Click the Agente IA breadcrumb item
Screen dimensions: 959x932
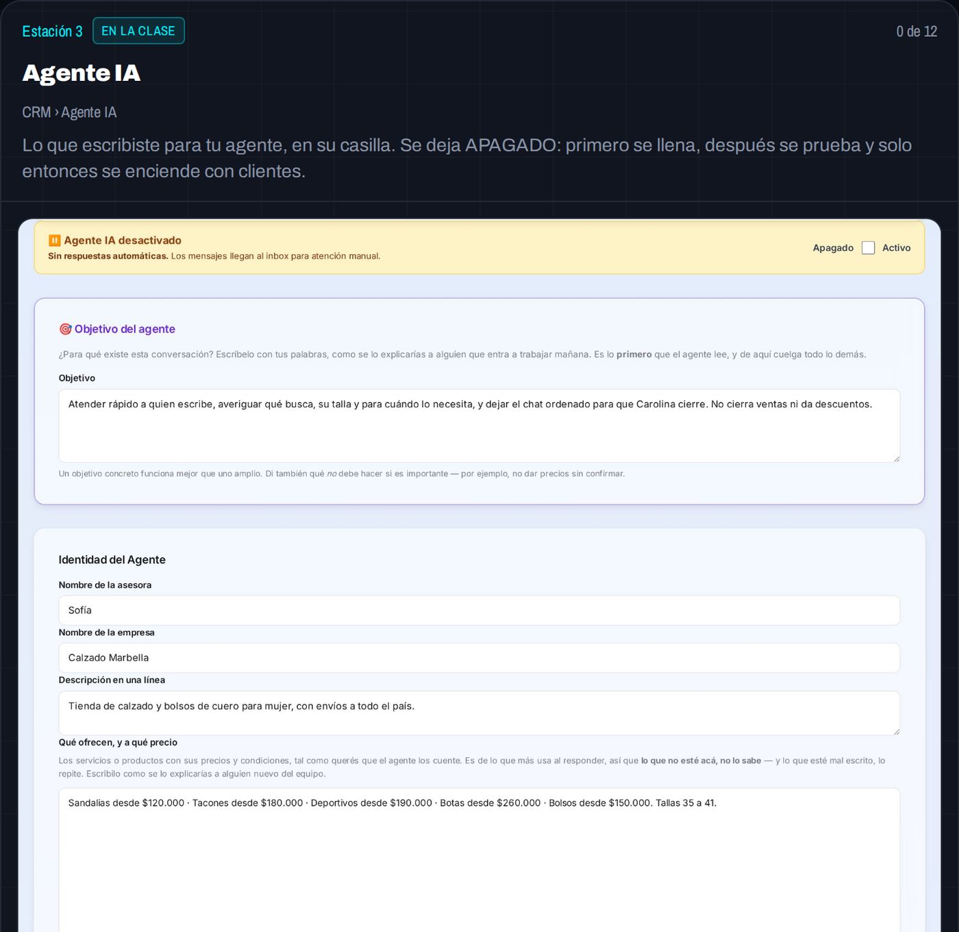89,112
